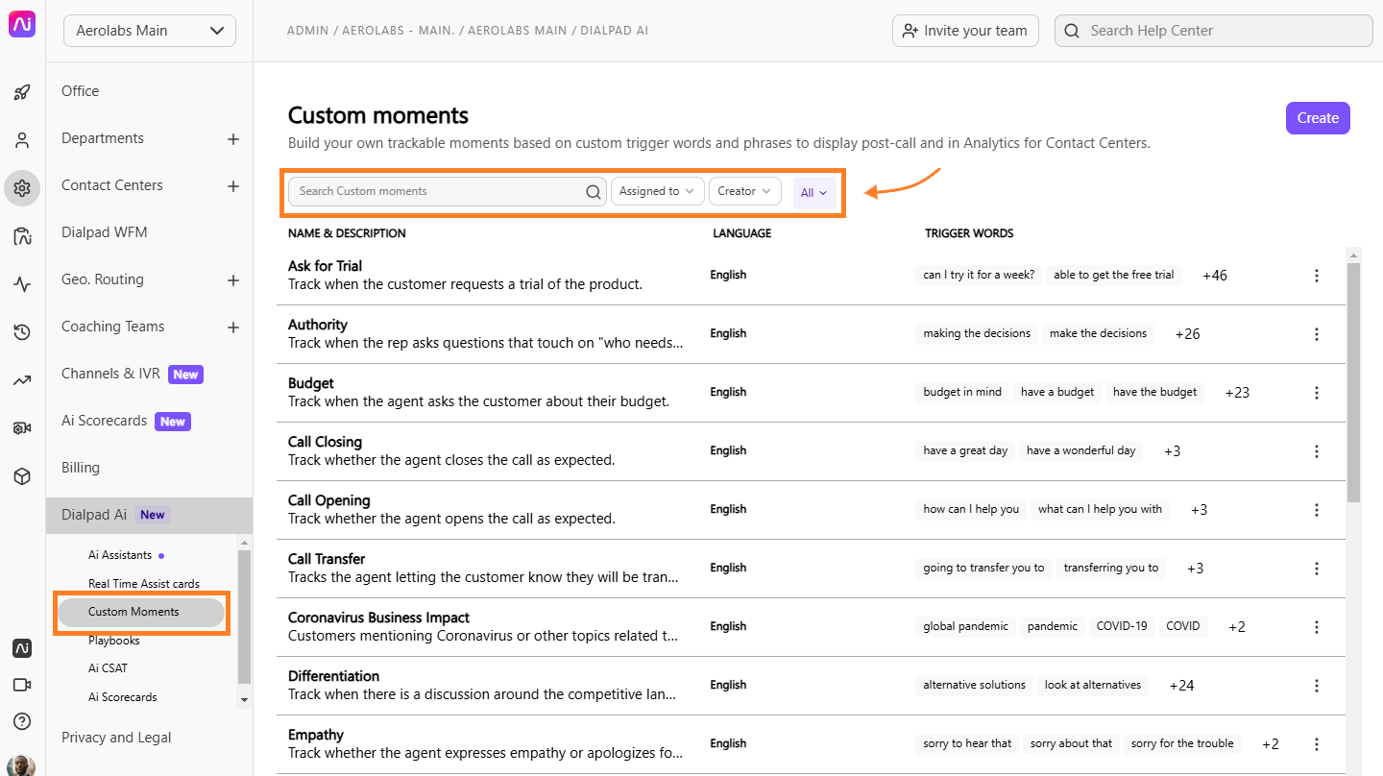Click the plus icon beside Contact Centers
This screenshot has height=776, width=1383.
(232, 186)
